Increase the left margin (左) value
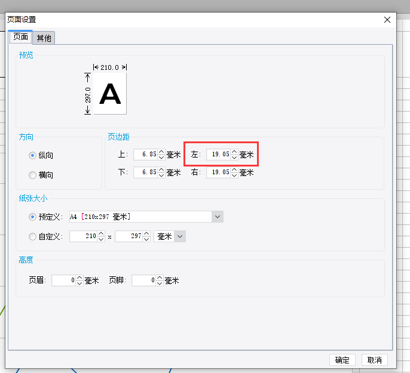Image resolution: width=410 pixels, height=373 pixels. pyautogui.click(x=234, y=152)
